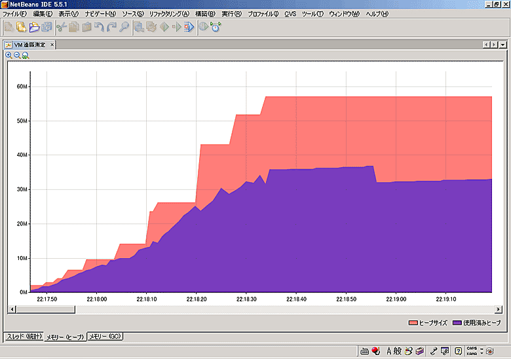Click the Attach Debugger toolbar icon
This screenshot has width=511, height=359.
pos(189,27)
